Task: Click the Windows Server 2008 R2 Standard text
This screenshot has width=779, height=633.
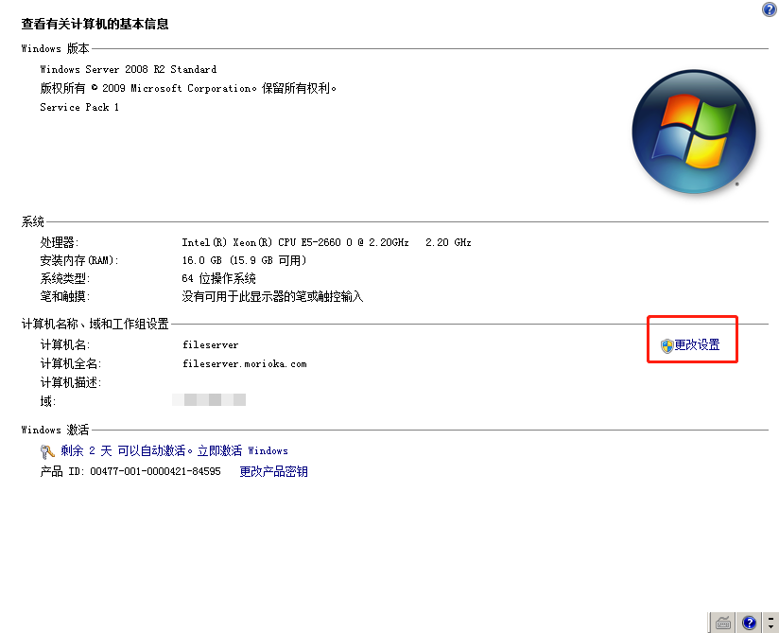Action: click(x=128, y=70)
